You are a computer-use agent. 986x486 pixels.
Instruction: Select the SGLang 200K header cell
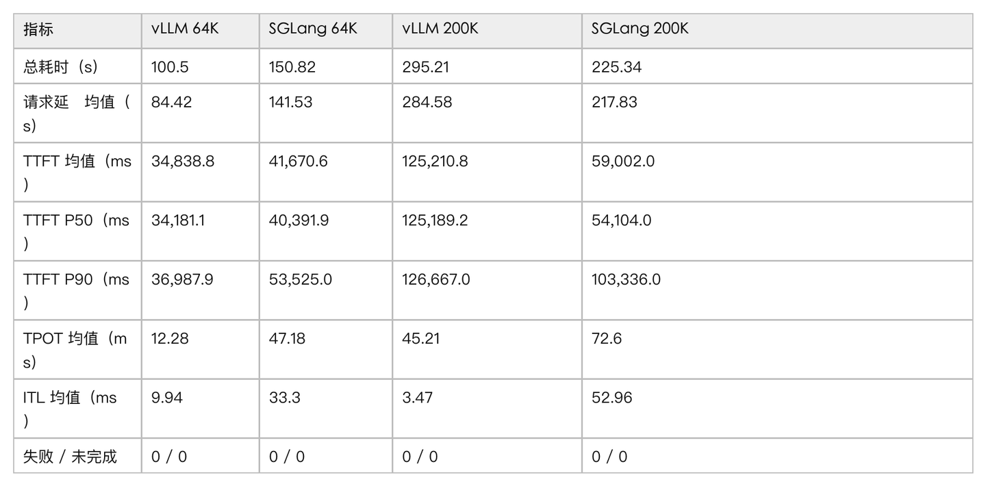pyautogui.click(x=777, y=31)
